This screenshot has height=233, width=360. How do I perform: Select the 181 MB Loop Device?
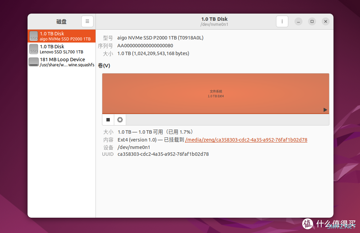click(62, 62)
